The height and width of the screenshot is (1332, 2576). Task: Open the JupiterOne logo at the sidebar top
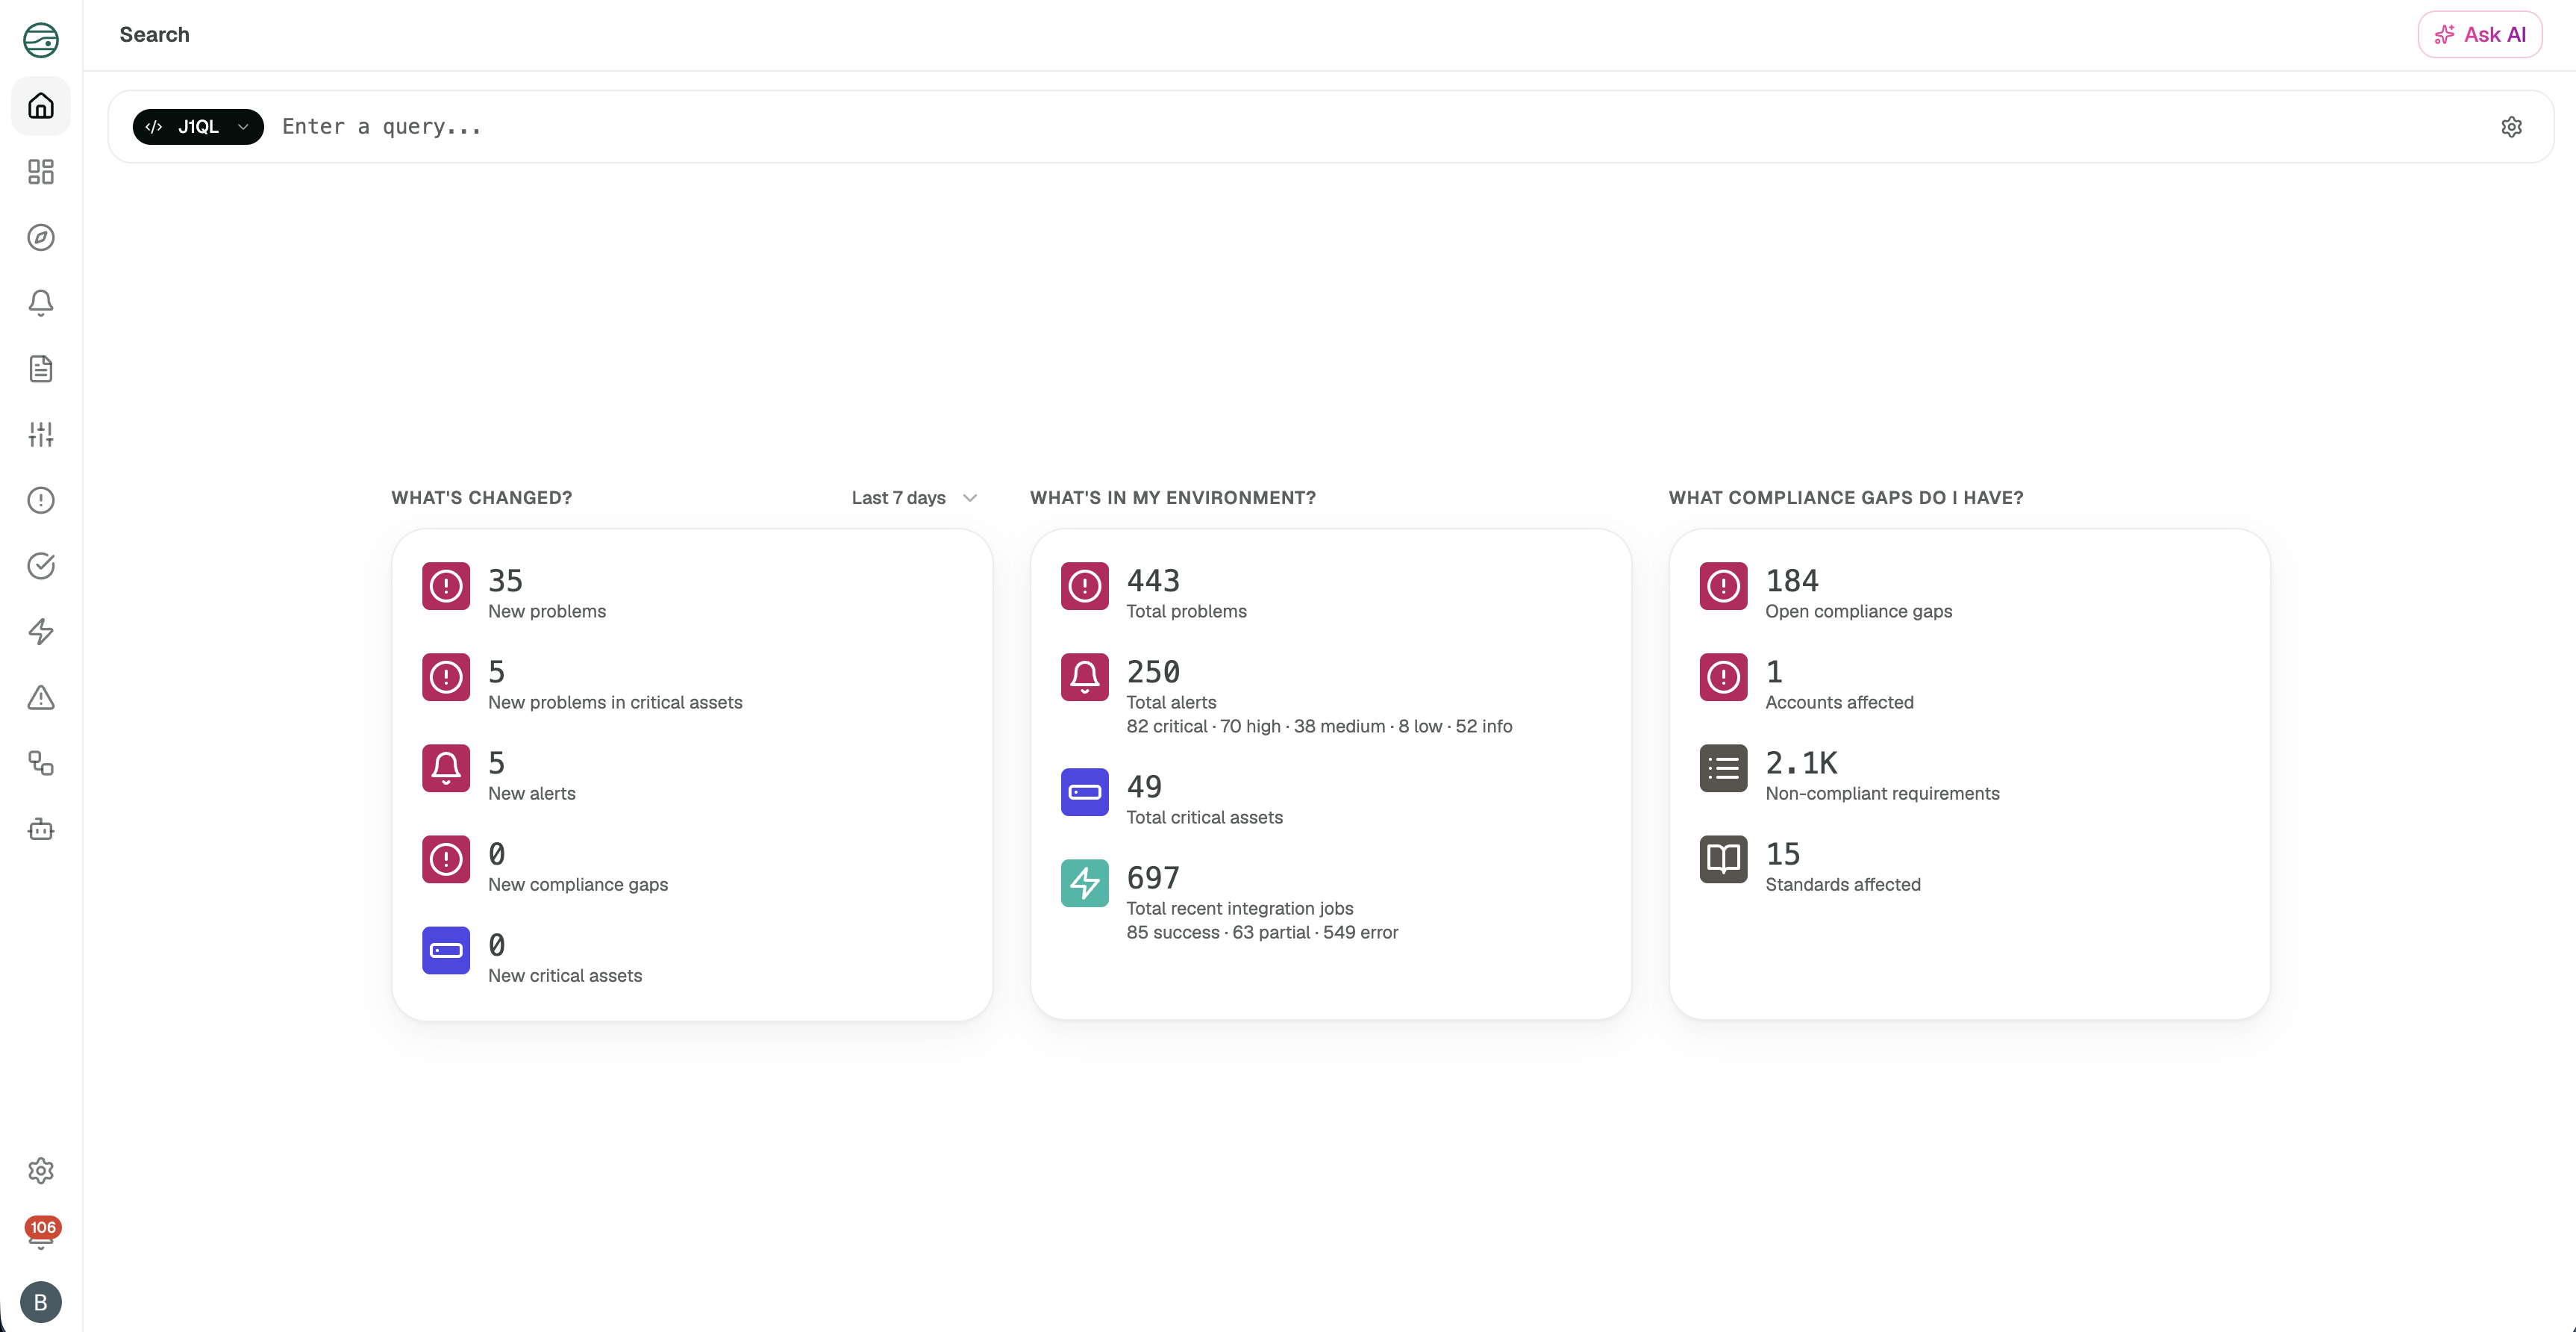pos(41,39)
